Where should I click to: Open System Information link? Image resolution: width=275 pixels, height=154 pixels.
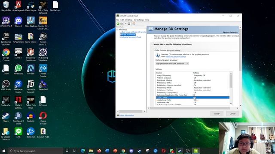pyautogui.click(x=126, y=115)
